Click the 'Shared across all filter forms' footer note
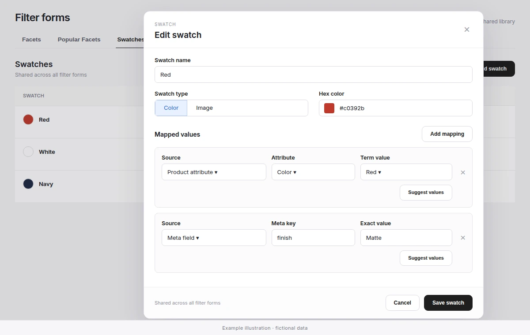Screen dimensions: 530x335 187,303
